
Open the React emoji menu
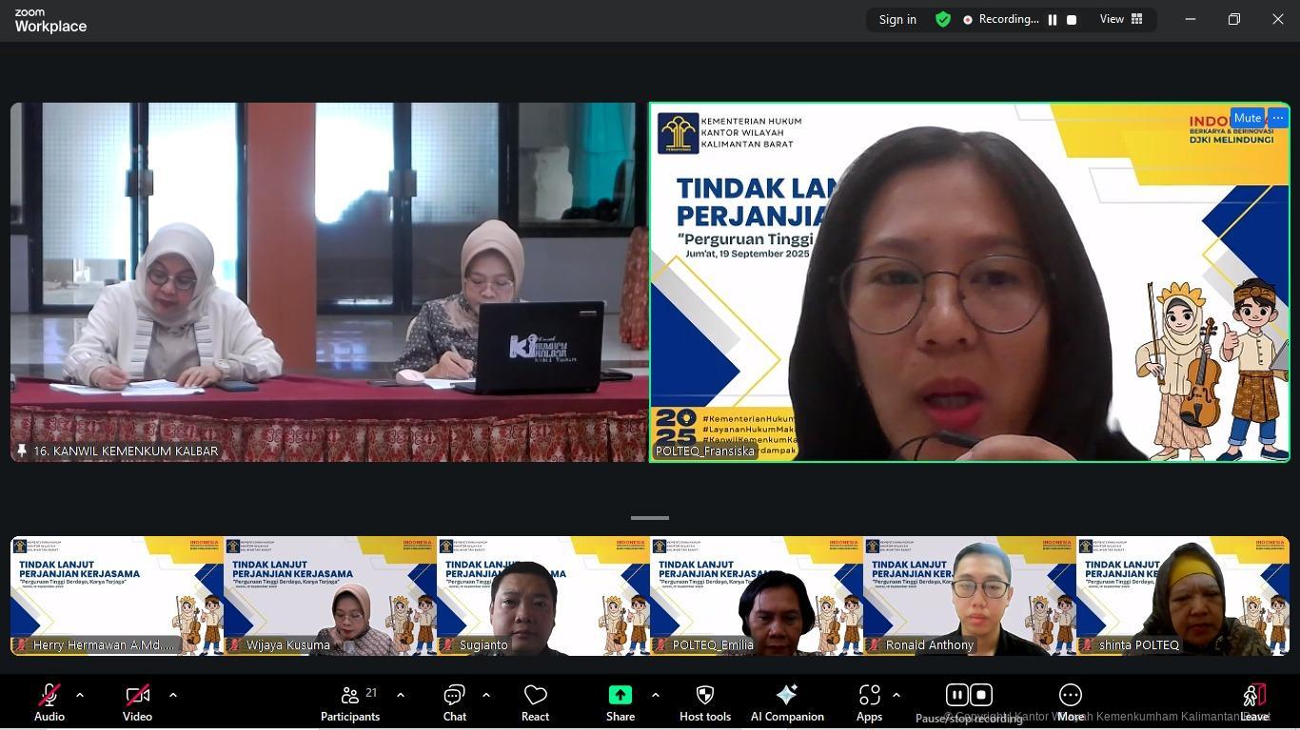pyautogui.click(x=535, y=703)
